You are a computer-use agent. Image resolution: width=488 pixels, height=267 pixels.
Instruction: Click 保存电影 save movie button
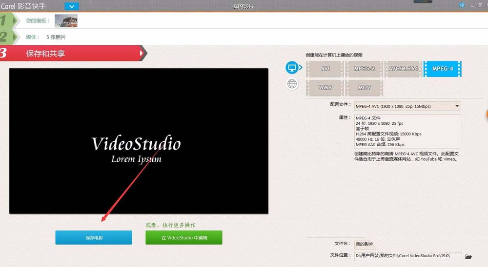(94, 237)
